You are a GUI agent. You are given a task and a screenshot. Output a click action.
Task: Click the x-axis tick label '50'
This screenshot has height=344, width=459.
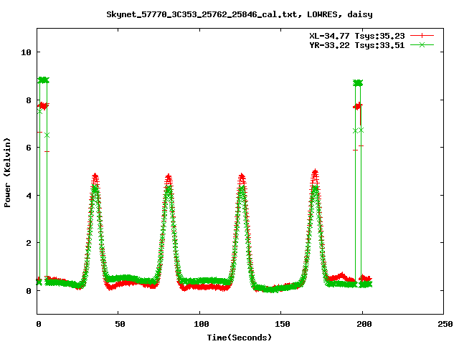tap(120, 324)
